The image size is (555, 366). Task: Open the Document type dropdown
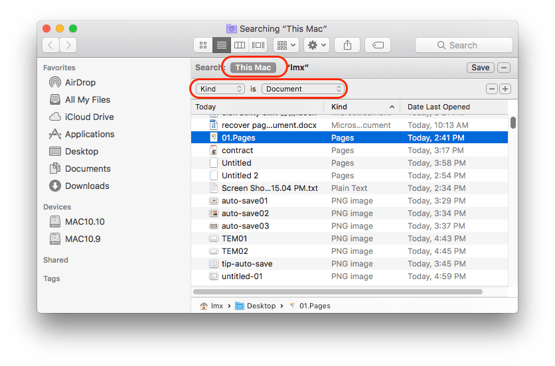[301, 89]
